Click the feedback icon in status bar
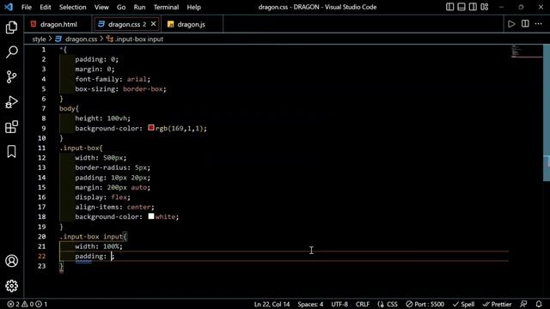The height and width of the screenshot is (309, 550). point(523,304)
